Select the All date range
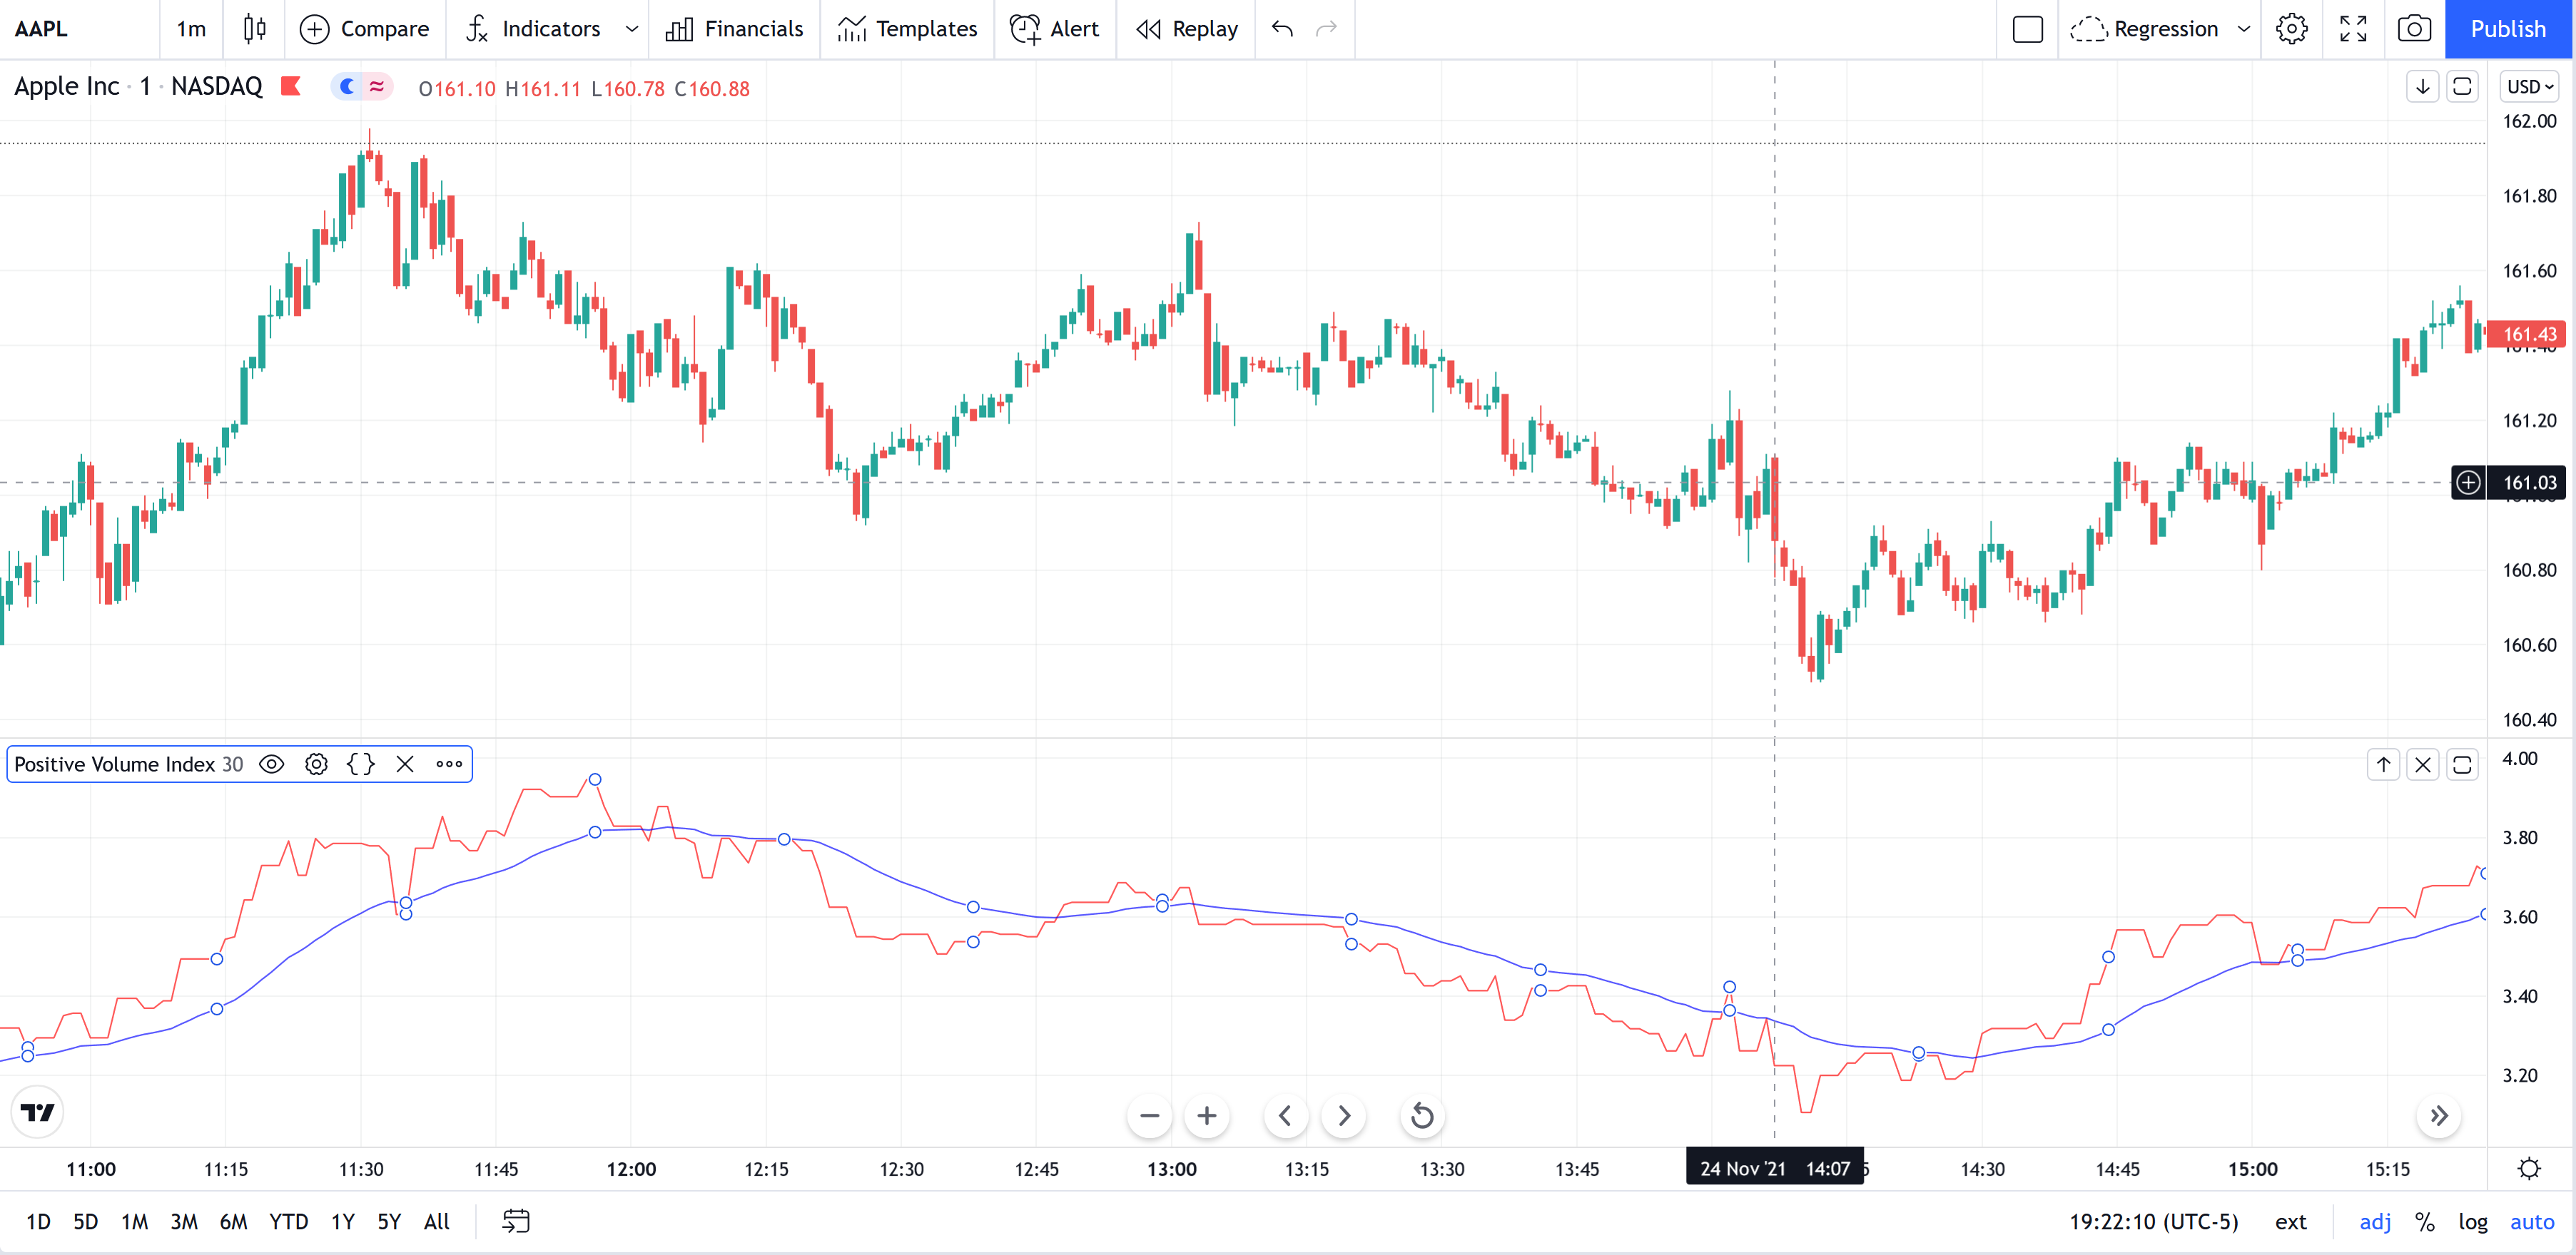The width and height of the screenshot is (2576, 1255). click(x=437, y=1221)
